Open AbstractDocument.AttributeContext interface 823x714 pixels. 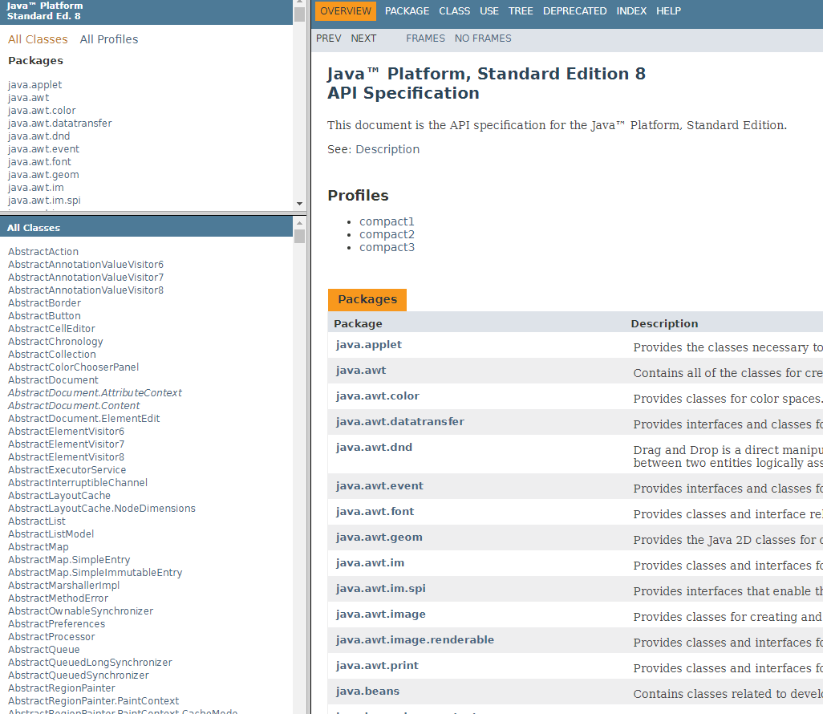point(95,393)
